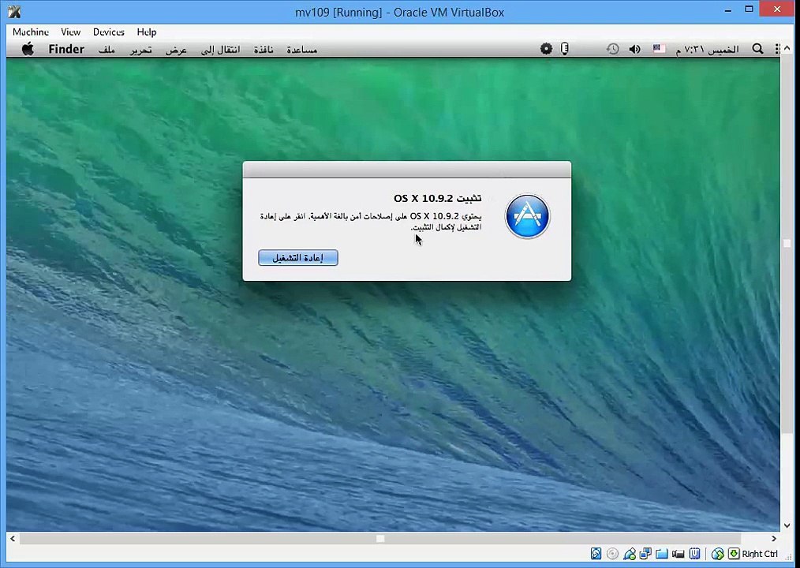800x568 pixels.
Task: Open the مساعدة (Help) Finder menu
Action: (302, 50)
